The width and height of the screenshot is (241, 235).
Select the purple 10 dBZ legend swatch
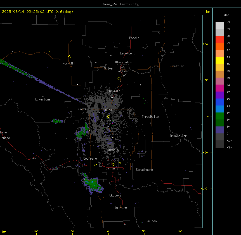point(220,130)
